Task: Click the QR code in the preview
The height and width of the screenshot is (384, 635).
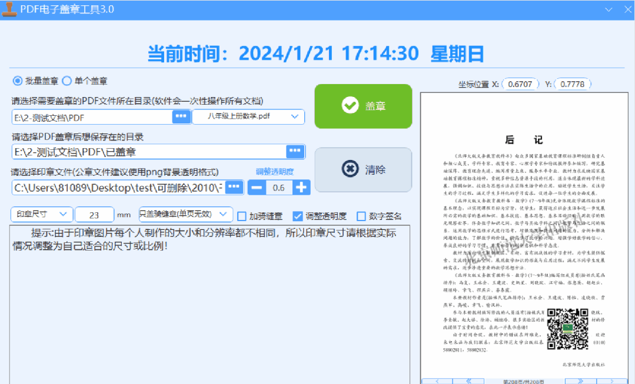Action: coord(567,329)
